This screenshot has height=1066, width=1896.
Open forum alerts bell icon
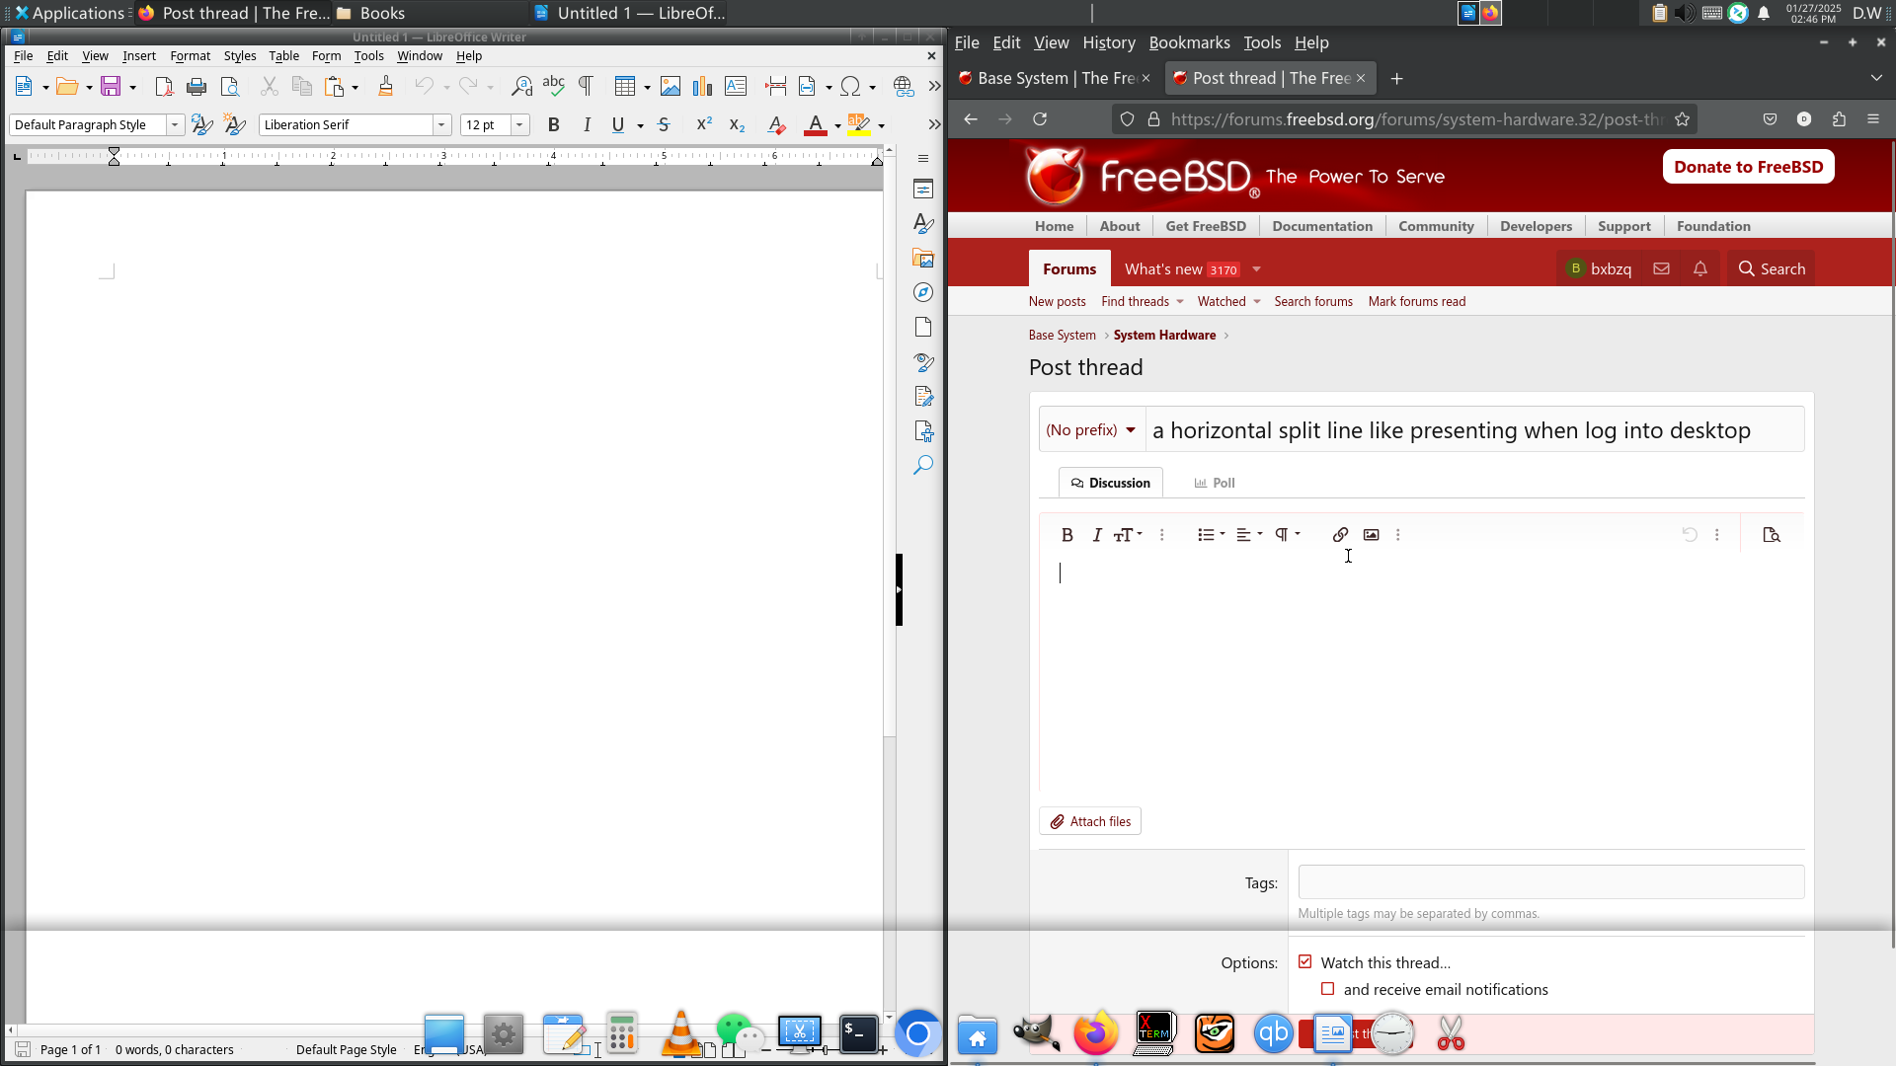point(1700,268)
